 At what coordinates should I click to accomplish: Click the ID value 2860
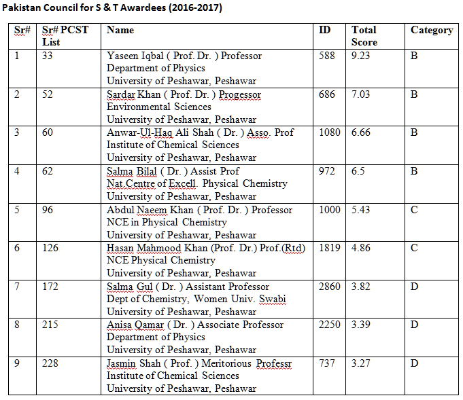tap(330, 286)
